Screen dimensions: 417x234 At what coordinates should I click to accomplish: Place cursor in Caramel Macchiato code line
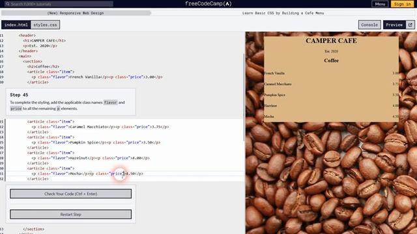pos(100,127)
